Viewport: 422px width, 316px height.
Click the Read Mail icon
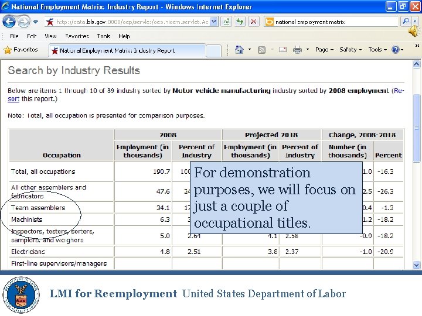pyautogui.click(x=283, y=50)
